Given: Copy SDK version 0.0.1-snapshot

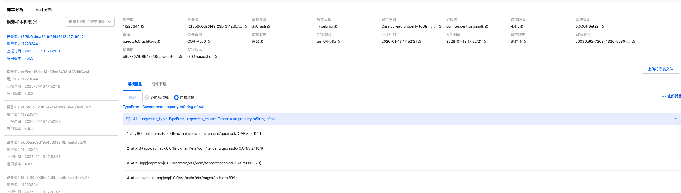Looking at the screenshot, I should [215, 57].
